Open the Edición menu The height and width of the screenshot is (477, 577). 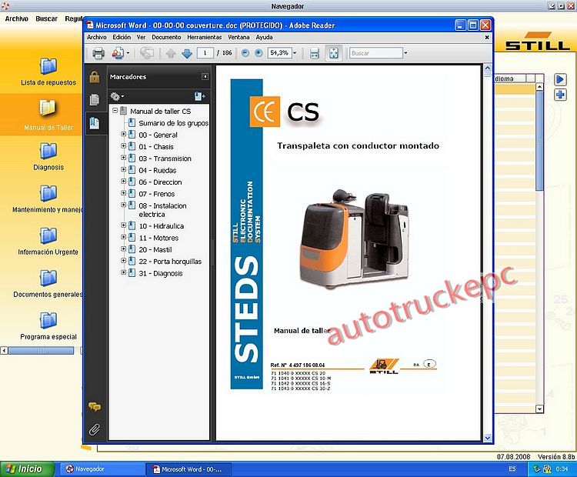(122, 37)
